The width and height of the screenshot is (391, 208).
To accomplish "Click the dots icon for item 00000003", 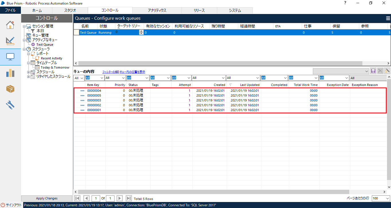I will tap(82, 101).
